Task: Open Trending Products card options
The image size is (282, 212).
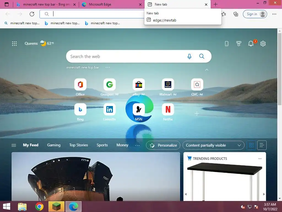Action: 260,159
